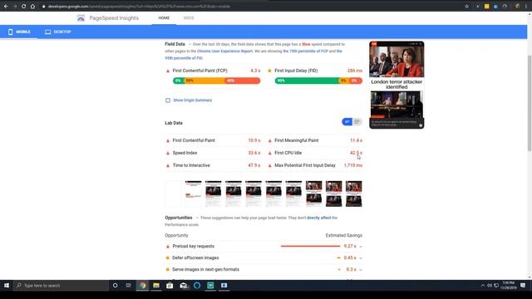This screenshot has height=299, width=532.
Task: Show hidden system tray icons chevron
Action: 482,286
